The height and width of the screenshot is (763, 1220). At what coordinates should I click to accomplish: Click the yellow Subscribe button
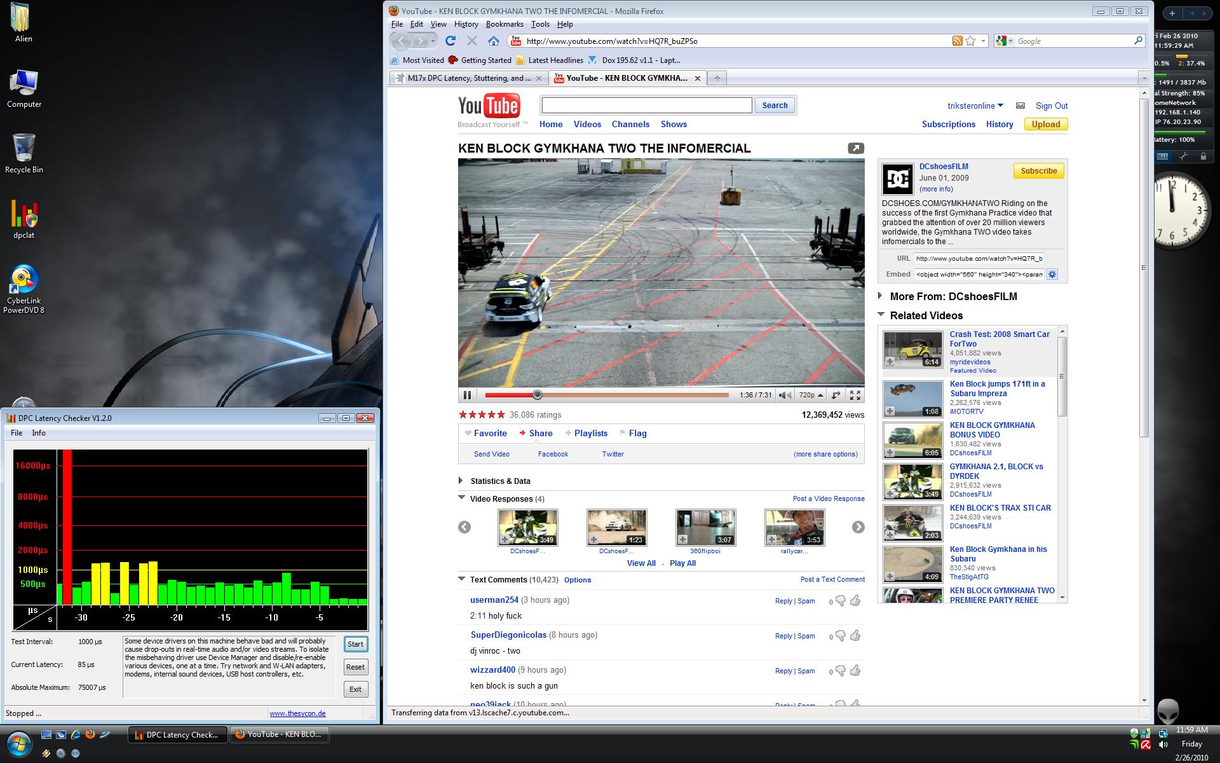click(x=1039, y=171)
